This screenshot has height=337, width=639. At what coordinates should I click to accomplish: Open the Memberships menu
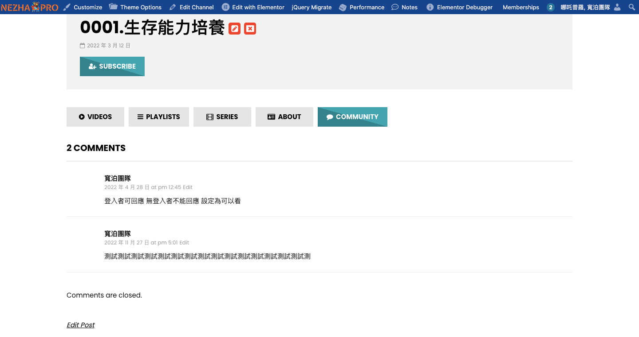pyautogui.click(x=521, y=7)
